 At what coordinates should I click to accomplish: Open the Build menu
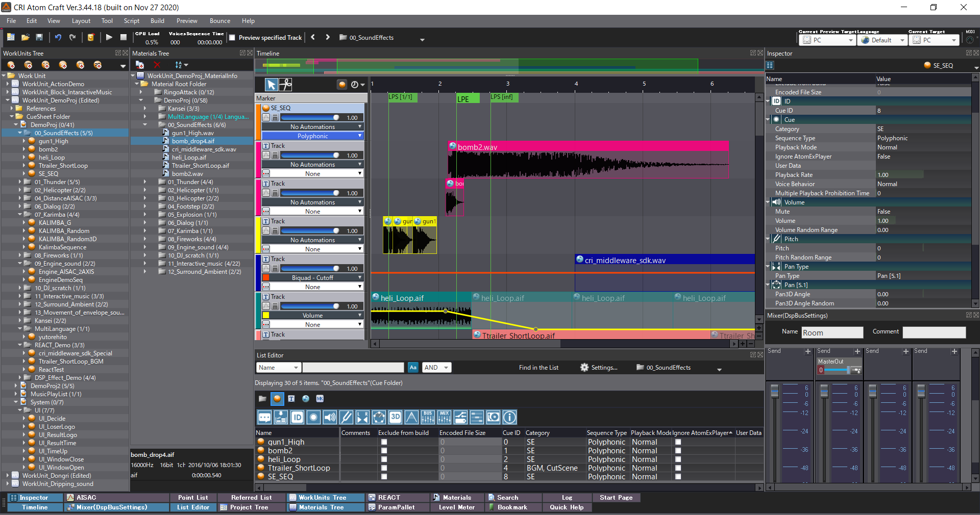click(x=157, y=21)
